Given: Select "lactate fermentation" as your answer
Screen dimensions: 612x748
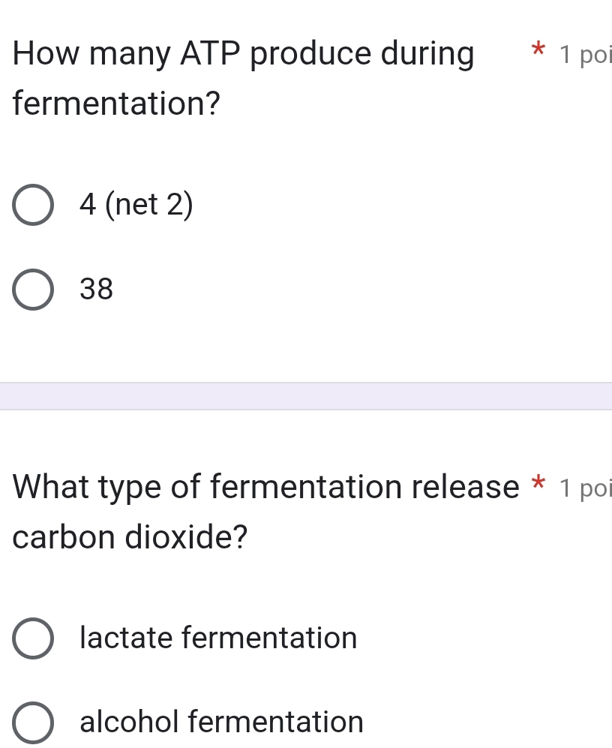Looking at the screenshot, I should click(x=217, y=638).
